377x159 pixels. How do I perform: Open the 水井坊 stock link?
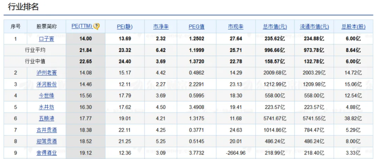tap(47, 107)
